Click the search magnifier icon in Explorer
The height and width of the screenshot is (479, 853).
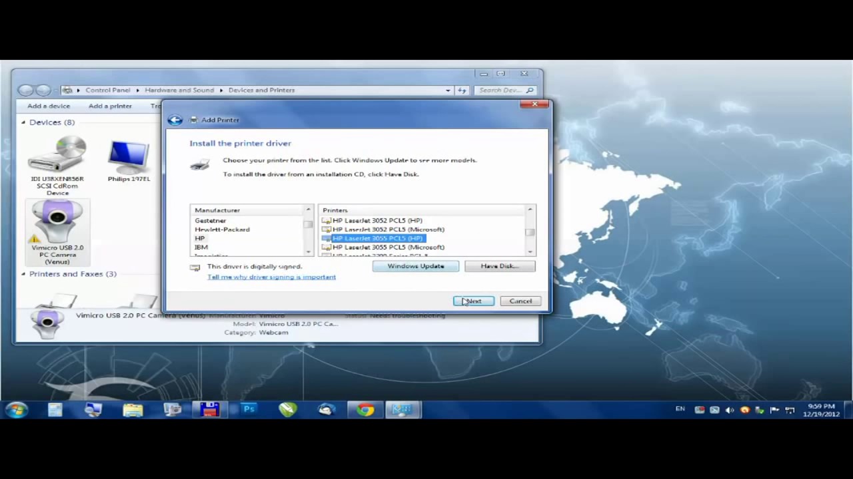(x=530, y=90)
